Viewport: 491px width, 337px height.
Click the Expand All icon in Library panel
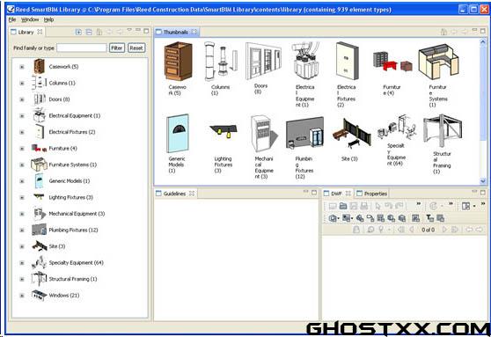pyautogui.click(x=78, y=32)
